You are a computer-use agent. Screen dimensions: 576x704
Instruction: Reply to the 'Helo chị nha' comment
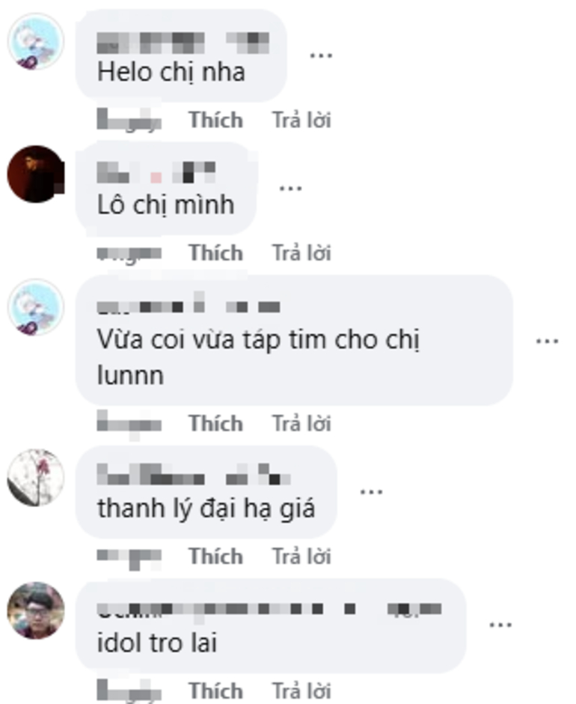pyautogui.click(x=302, y=121)
